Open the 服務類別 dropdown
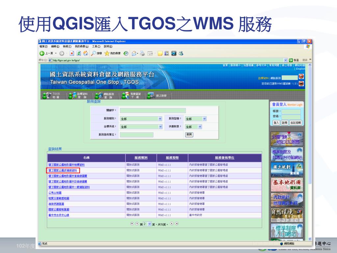Viewport: 337px width, 253px height. (x=141, y=119)
